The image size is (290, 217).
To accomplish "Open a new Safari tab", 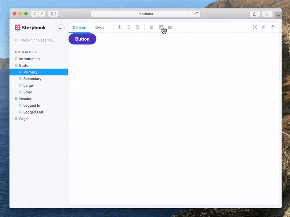I will (x=278, y=16).
